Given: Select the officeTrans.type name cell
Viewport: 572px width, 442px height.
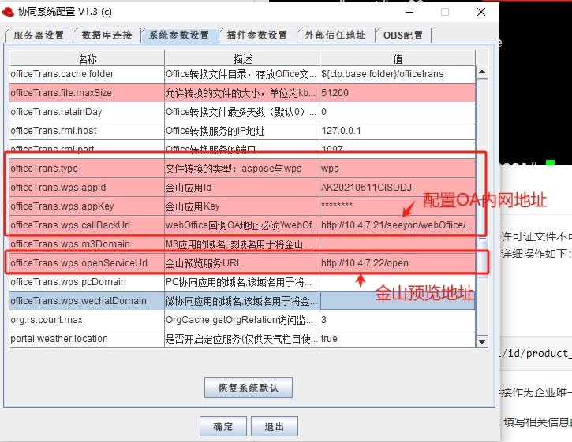Looking at the screenshot, I should 87,169.
